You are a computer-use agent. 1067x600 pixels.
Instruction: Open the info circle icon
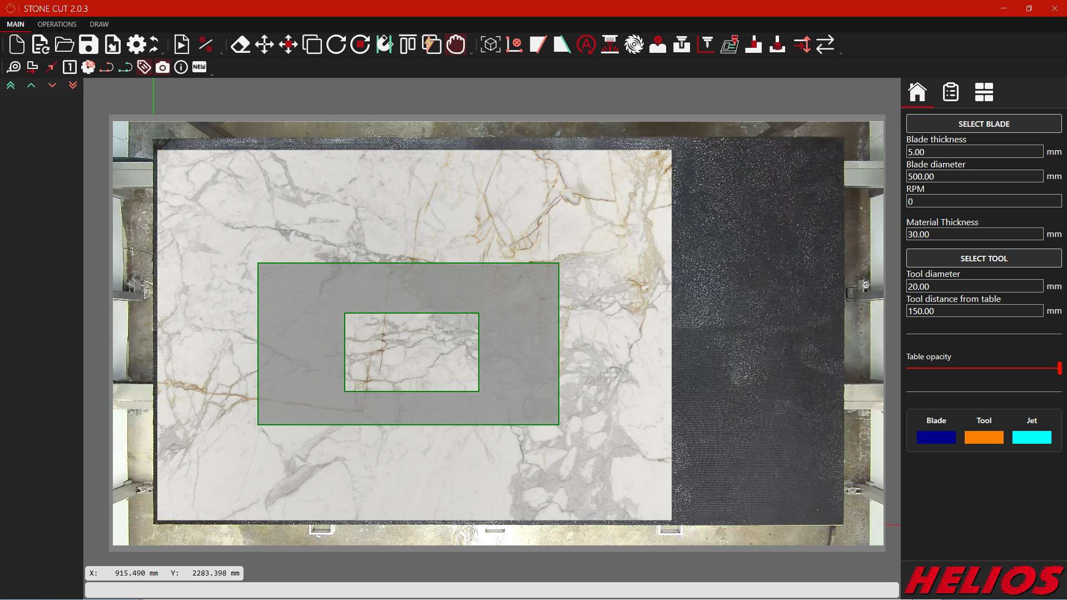[181, 67]
